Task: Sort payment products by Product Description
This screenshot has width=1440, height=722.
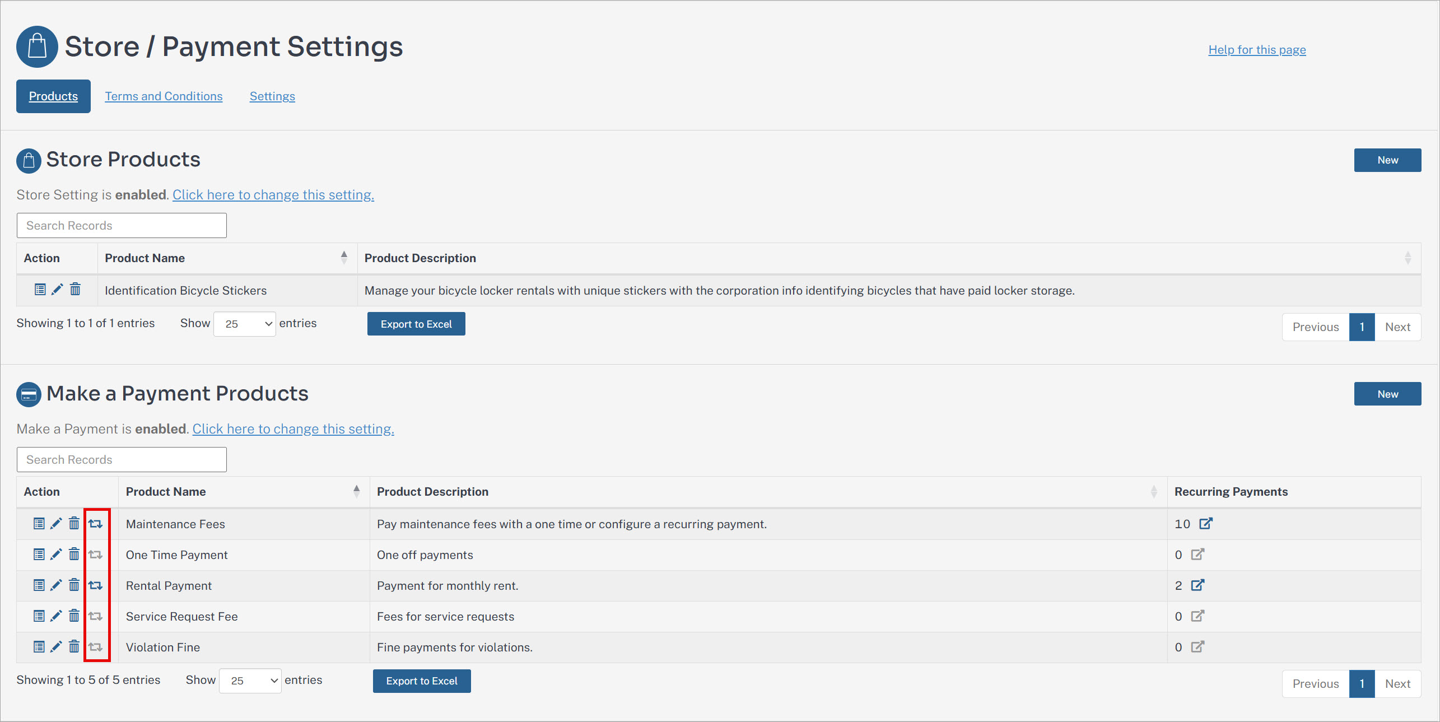Action: 768,492
